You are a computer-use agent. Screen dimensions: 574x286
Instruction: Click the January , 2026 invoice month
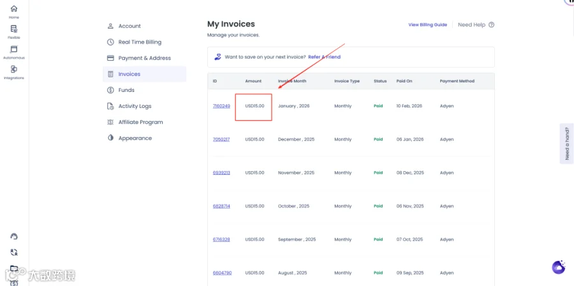[293, 106]
